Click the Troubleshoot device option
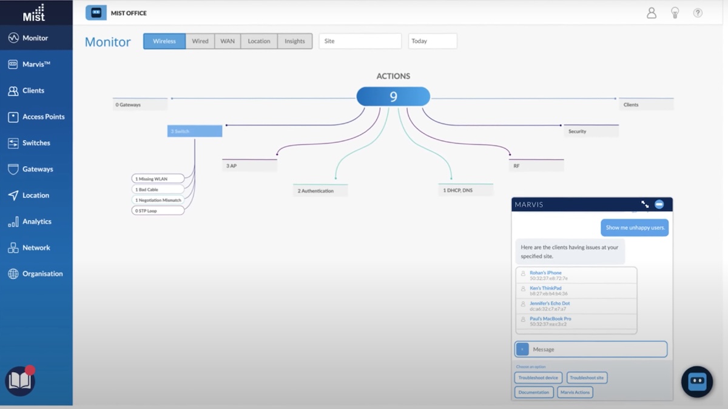The height and width of the screenshot is (409, 728). pos(538,377)
